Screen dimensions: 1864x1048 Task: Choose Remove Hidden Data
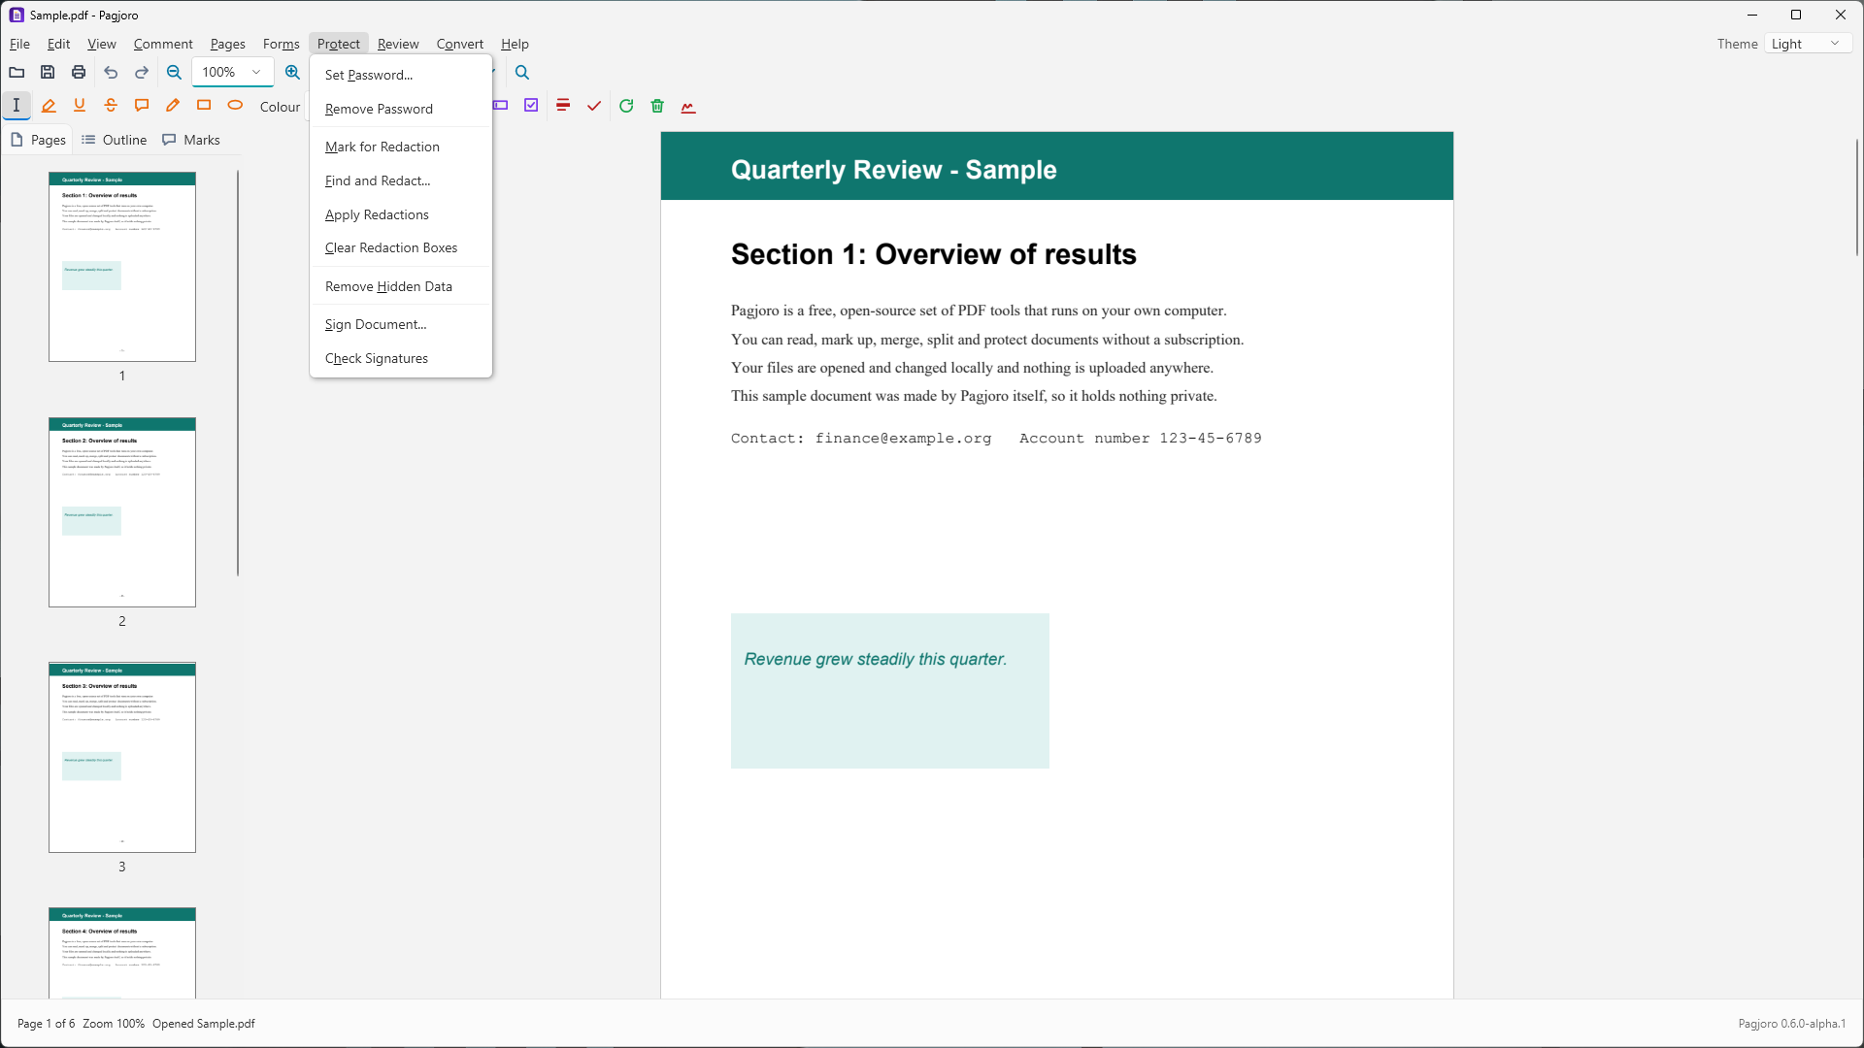[x=401, y=286]
